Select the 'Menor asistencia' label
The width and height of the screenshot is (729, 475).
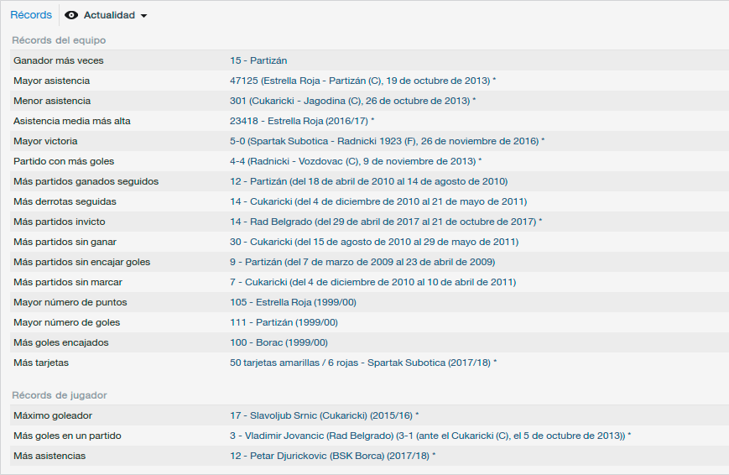point(52,101)
